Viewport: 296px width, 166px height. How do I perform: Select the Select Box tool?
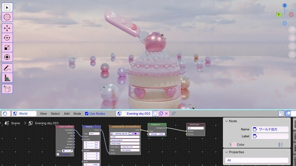click(x=7, y=7)
